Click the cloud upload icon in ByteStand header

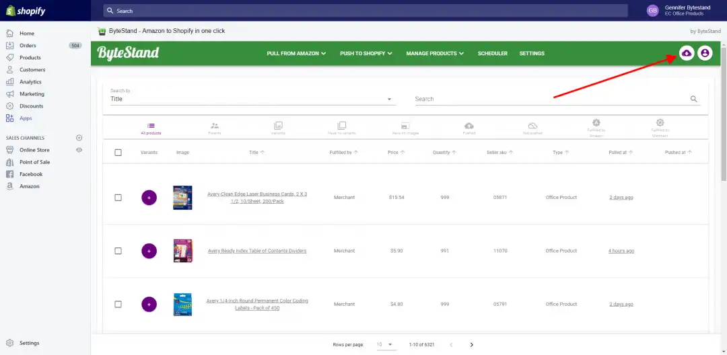click(687, 53)
